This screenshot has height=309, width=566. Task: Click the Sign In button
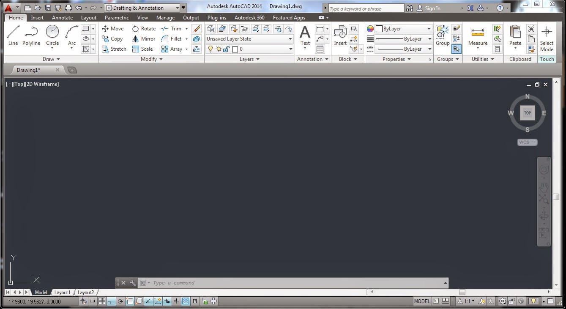(x=432, y=8)
